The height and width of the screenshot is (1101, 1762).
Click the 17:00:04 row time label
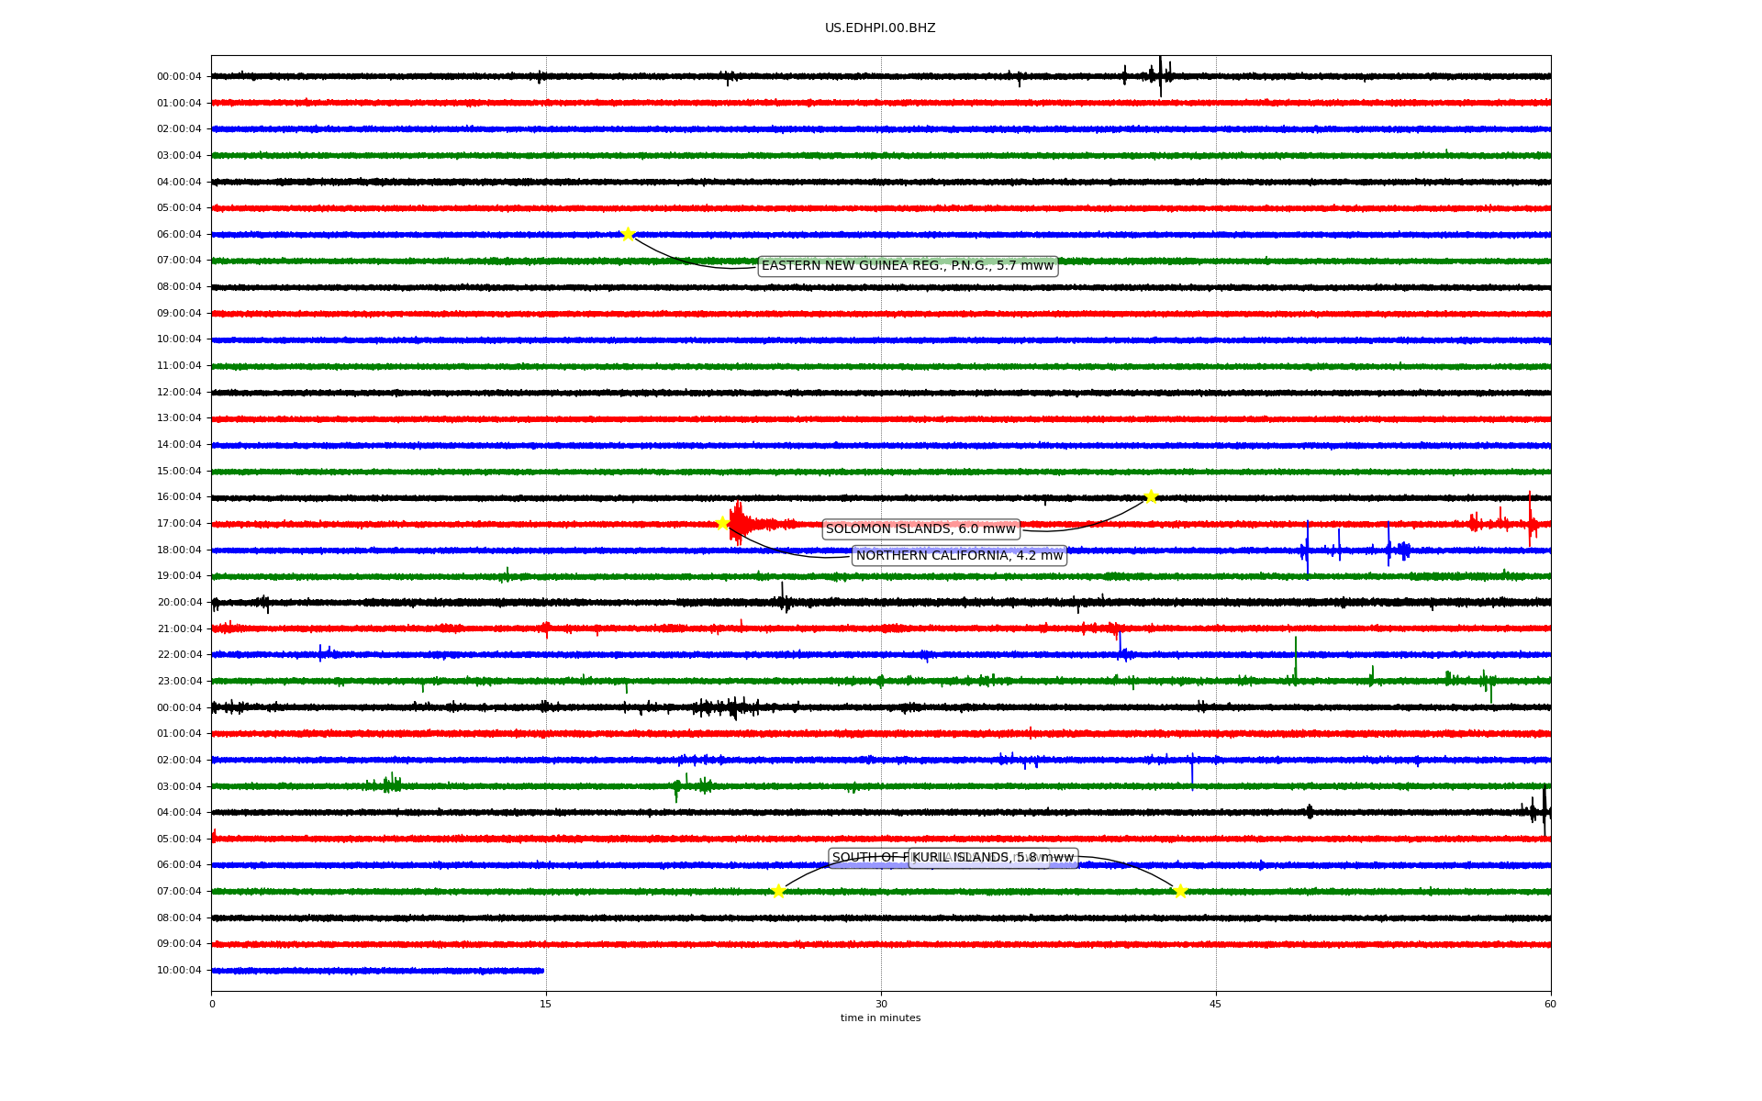179,524
